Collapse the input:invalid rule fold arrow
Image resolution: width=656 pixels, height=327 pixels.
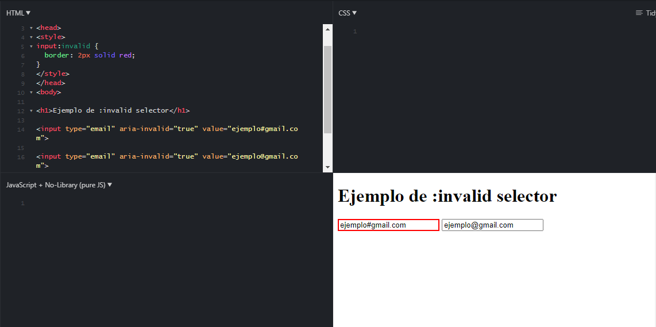click(x=31, y=46)
